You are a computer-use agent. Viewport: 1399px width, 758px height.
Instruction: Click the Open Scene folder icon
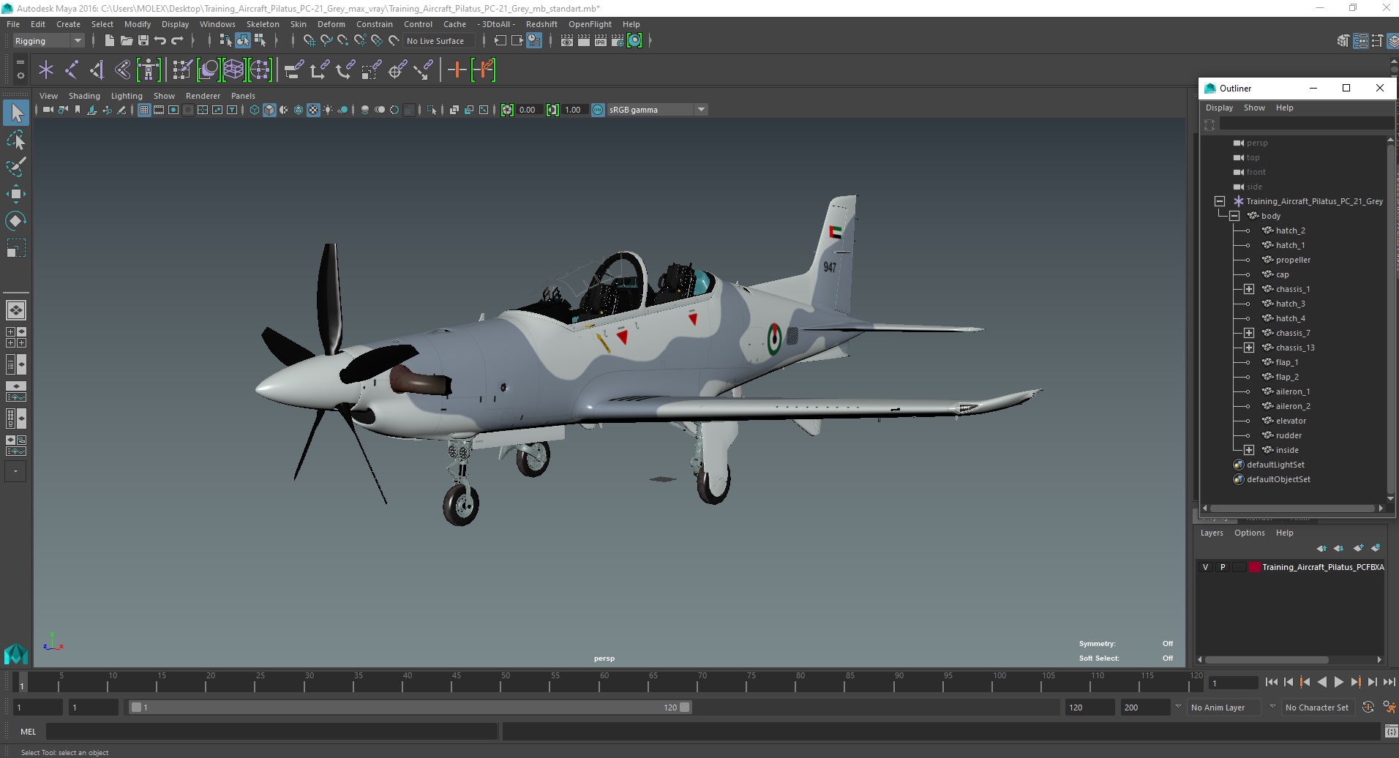pos(127,41)
